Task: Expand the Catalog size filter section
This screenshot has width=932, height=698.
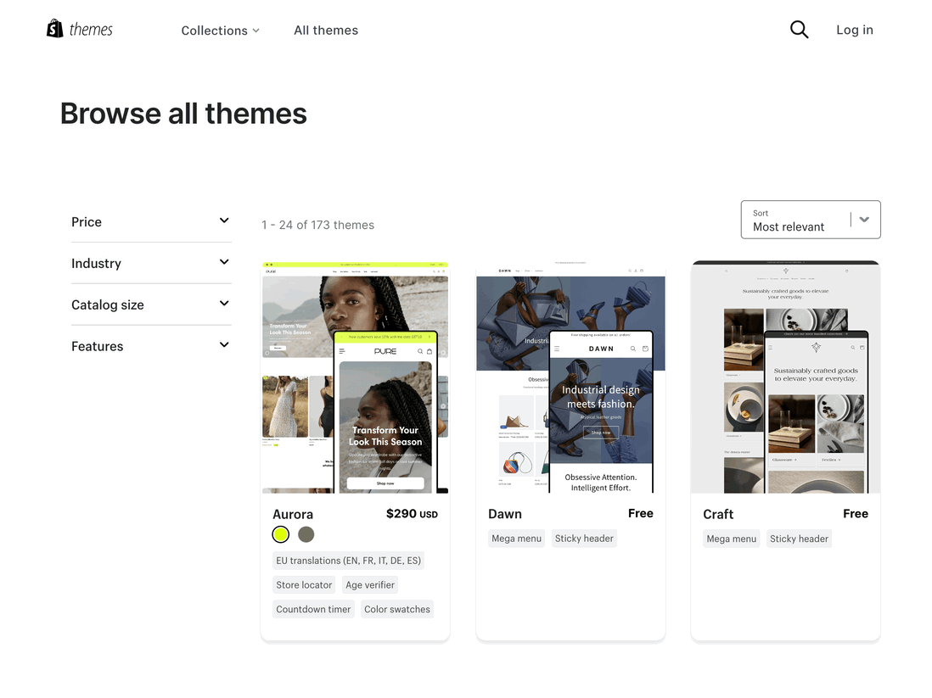Action: (x=223, y=303)
